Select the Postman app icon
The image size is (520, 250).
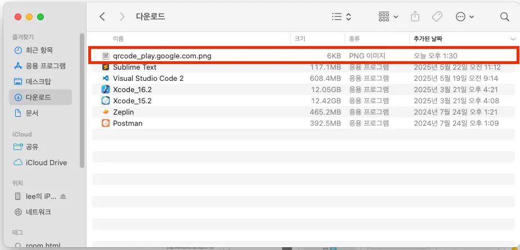pos(106,123)
